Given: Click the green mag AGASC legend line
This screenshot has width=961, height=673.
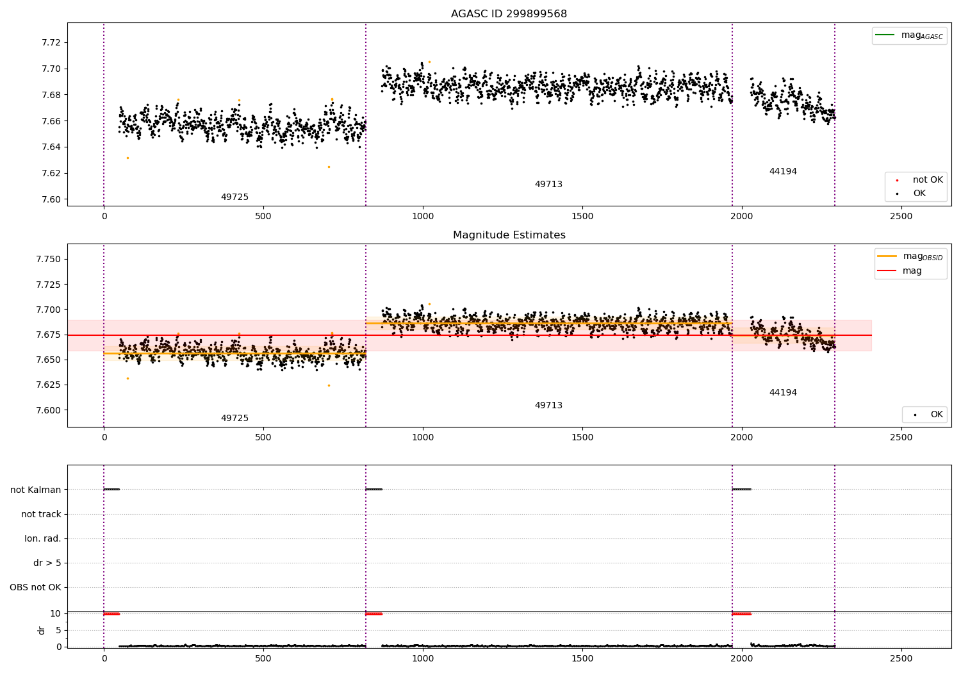Looking at the screenshot, I should [x=885, y=35].
